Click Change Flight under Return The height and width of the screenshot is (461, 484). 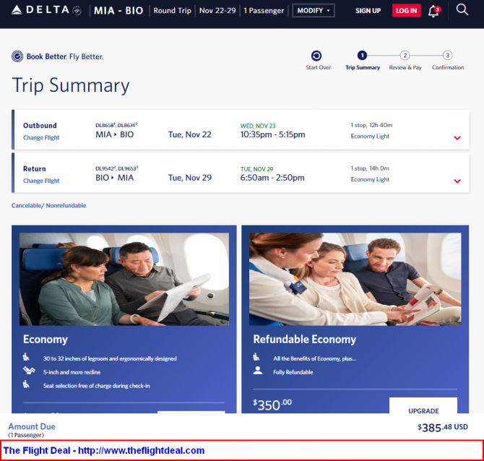[x=41, y=181]
